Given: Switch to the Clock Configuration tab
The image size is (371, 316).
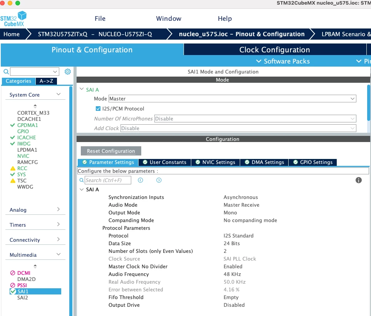Looking at the screenshot, I should point(275,50).
